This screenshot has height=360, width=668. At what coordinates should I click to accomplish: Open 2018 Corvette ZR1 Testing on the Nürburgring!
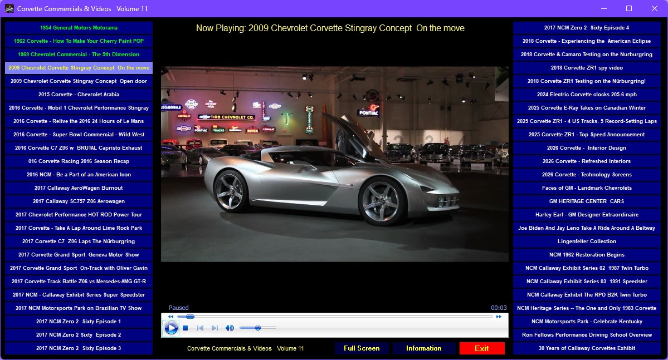point(587,81)
